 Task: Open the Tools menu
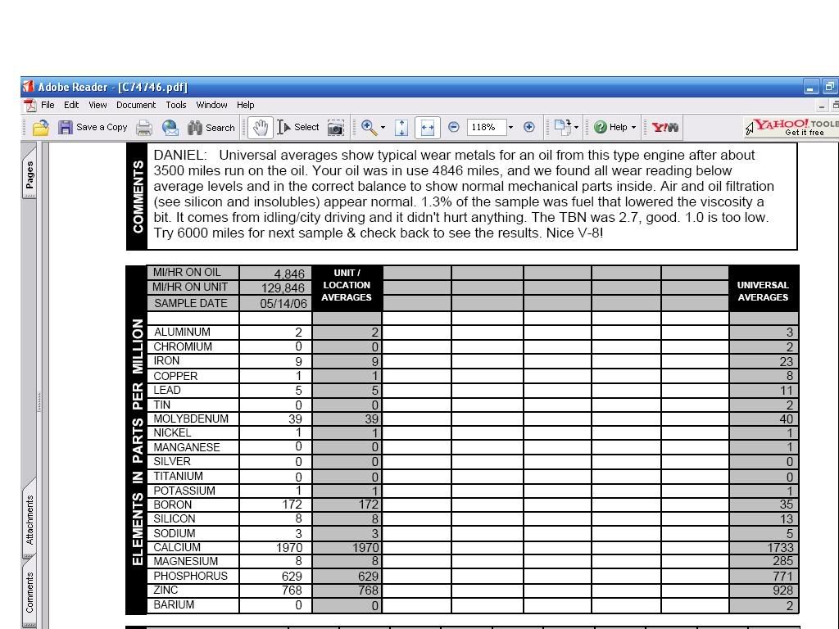176,105
